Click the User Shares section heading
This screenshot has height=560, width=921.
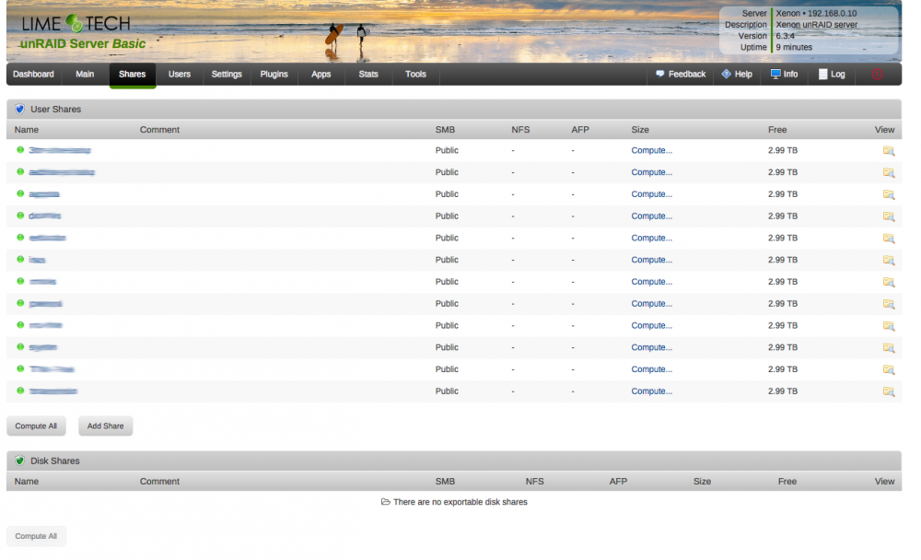pos(56,110)
